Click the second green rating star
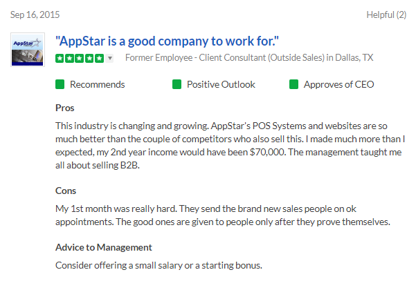The image size is (416, 281). [70, 58]
